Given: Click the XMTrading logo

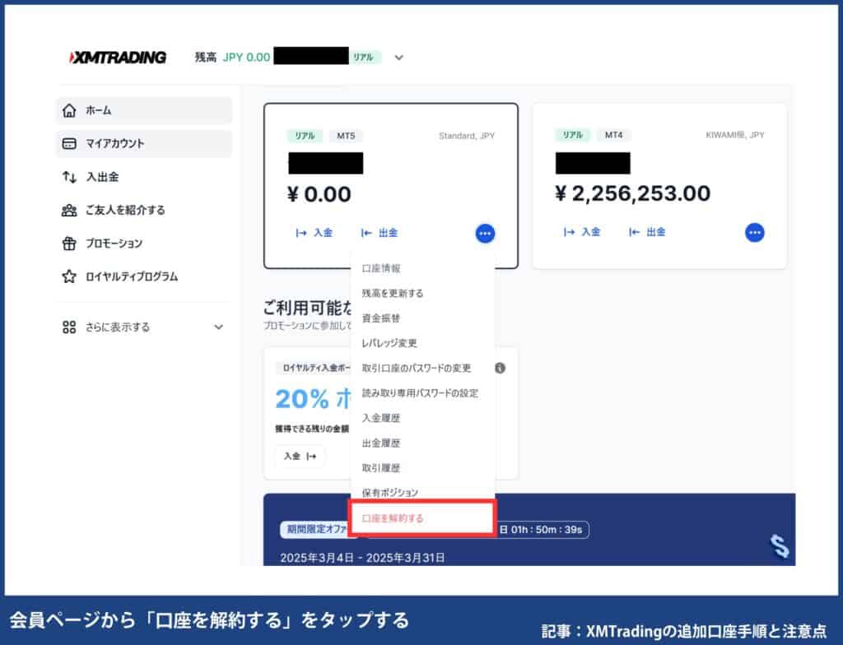Looking at the screenshot, I should 118,58.
